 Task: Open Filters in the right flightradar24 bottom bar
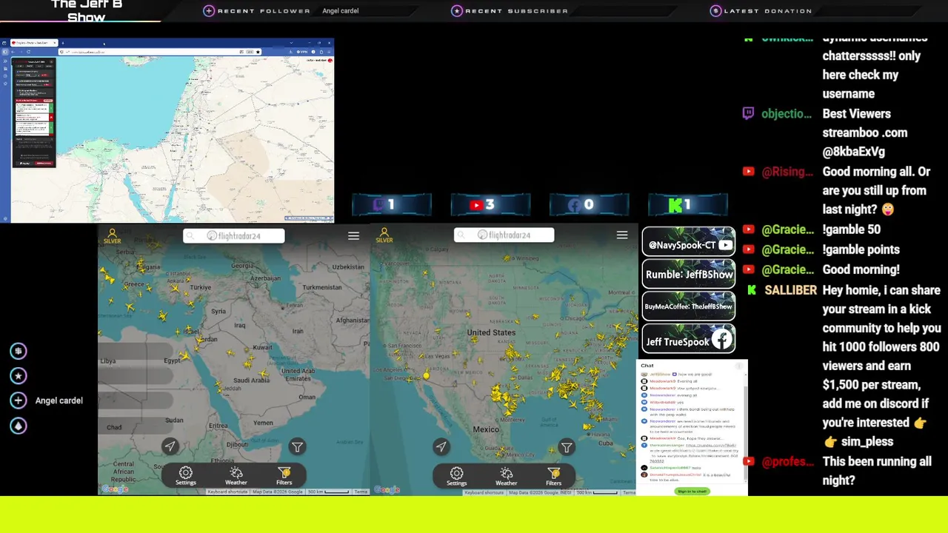pos(554,475)
